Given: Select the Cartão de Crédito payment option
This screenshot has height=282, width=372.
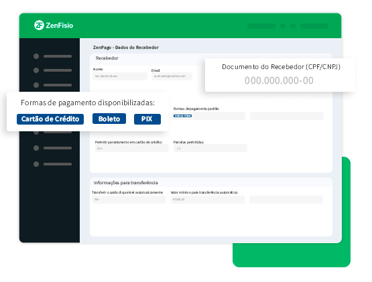Looking at the screenshot, I should [x=50, y=119].
